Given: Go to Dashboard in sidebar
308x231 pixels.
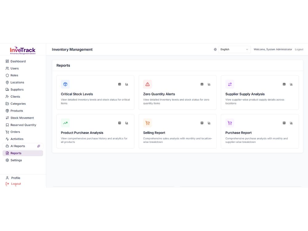Looking at the screenshot, I should [23, 61].
